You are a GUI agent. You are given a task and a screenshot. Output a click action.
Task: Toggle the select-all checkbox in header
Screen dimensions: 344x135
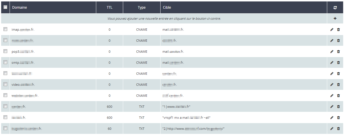pos(5,8)
